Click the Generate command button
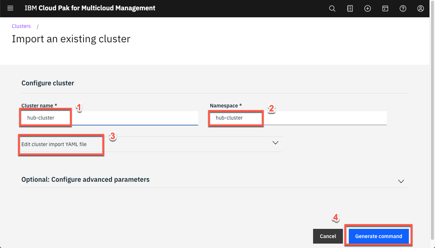435x248 pixels. [379, 236]
